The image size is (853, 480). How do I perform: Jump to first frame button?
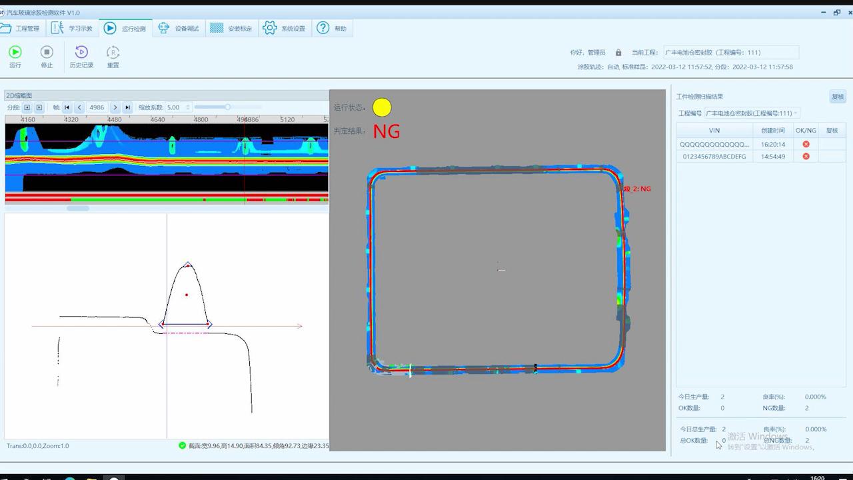click(x=67, y=107)
